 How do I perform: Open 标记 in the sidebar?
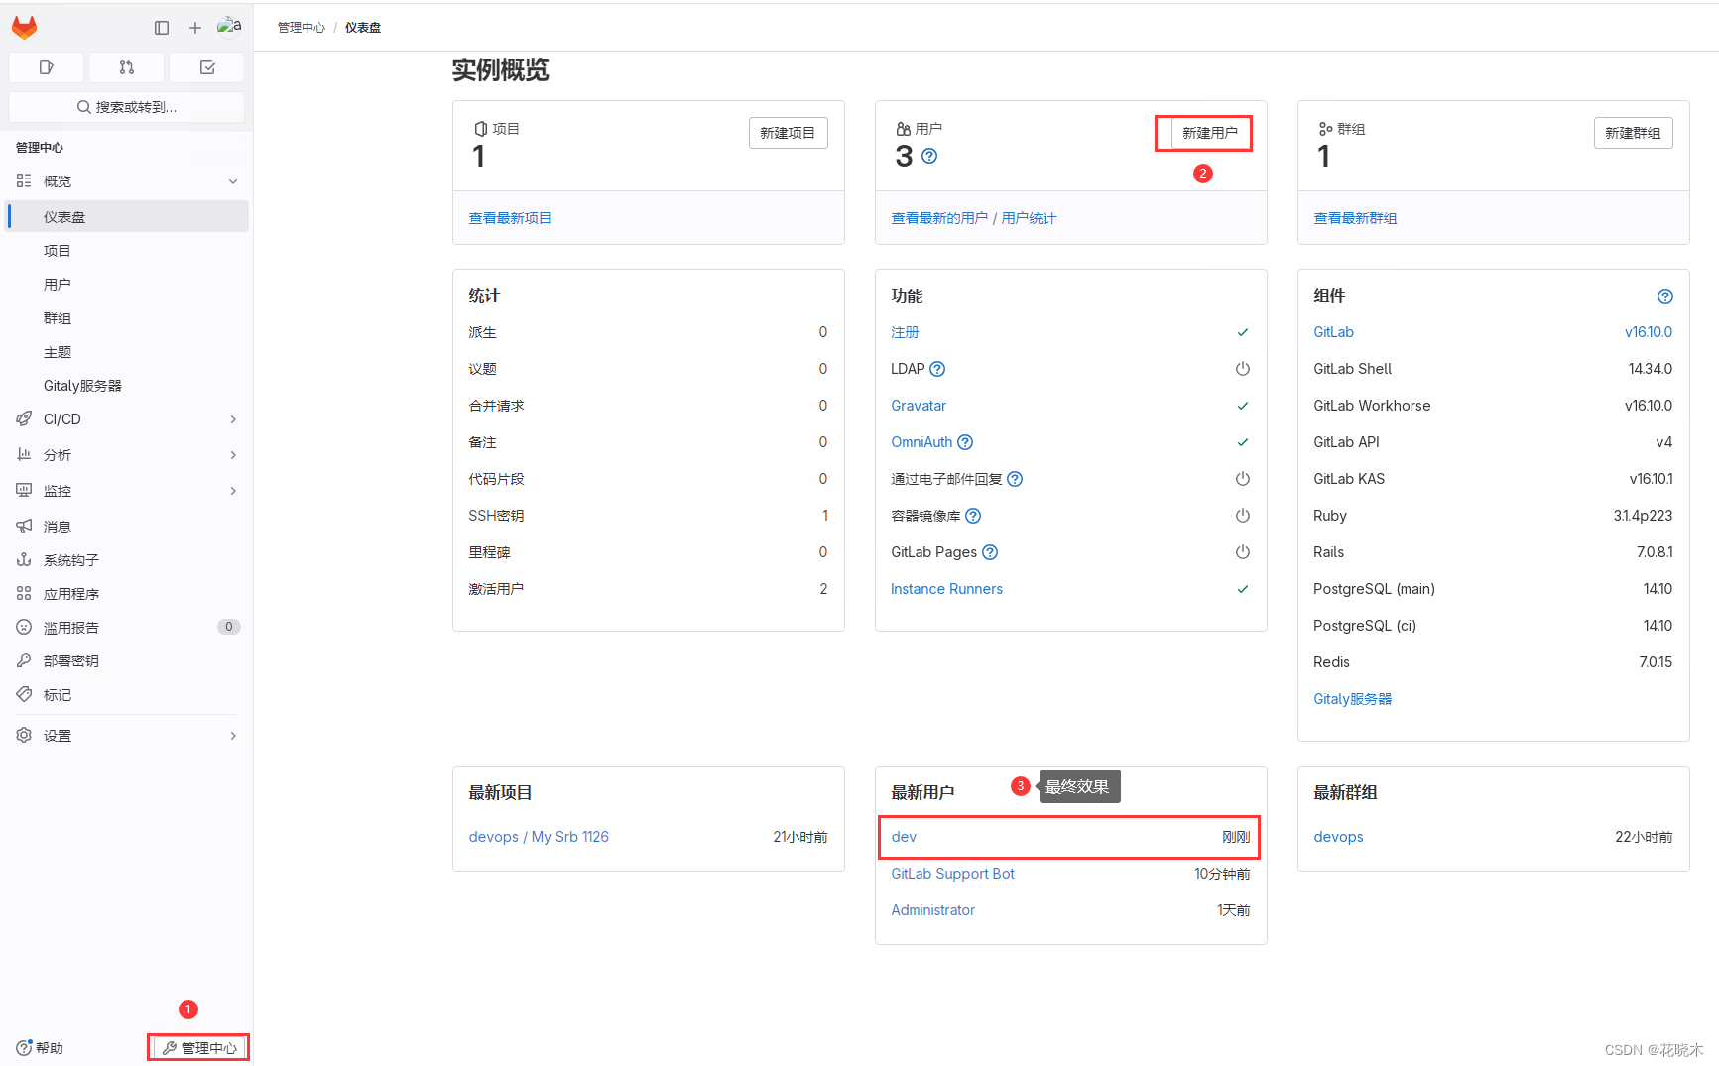pos(127,695)
